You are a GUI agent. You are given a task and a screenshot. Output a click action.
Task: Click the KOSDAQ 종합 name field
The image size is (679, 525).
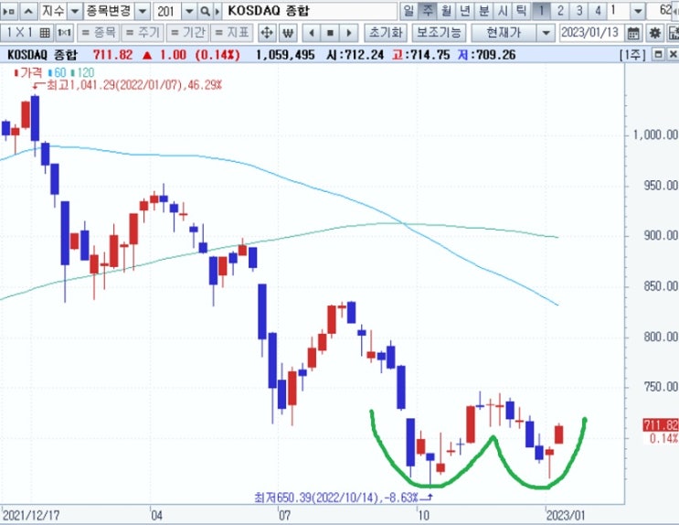tap(310, 11)
